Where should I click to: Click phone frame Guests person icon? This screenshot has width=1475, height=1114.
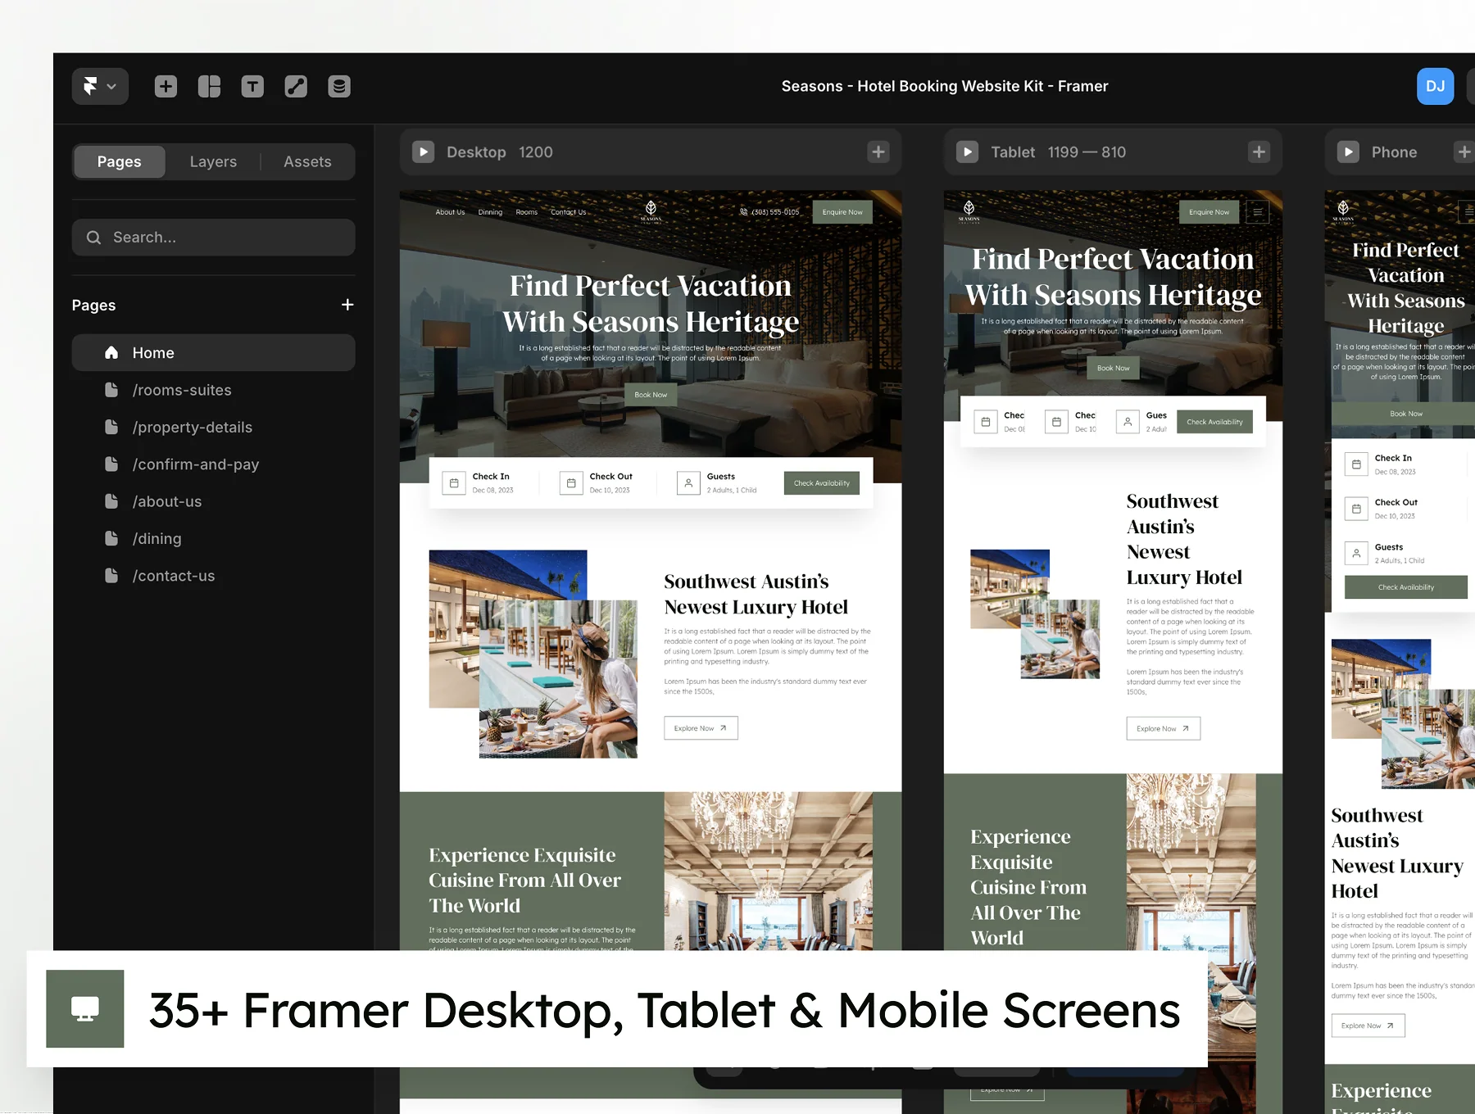pos(1356,553)
